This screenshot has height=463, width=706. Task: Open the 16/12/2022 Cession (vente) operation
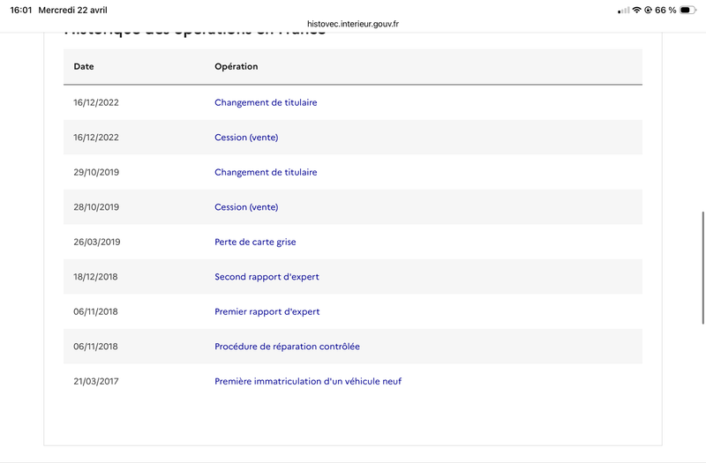(x=246, y=138)
